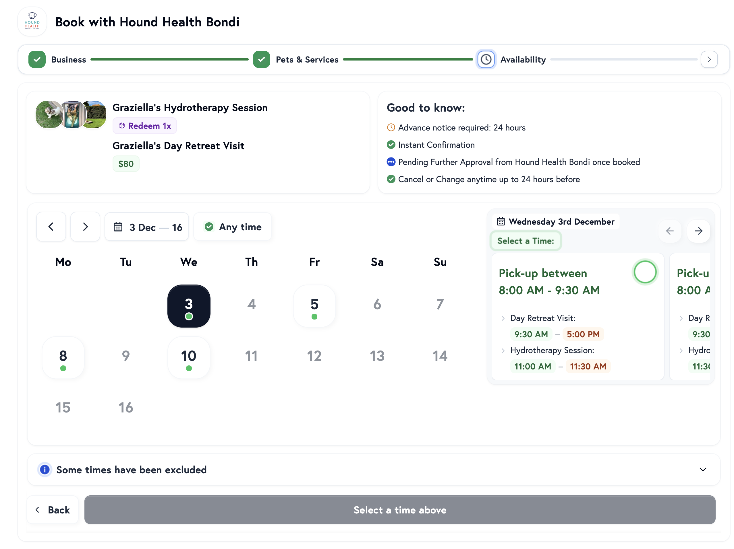Go to Availability step label

click(523, 60)
